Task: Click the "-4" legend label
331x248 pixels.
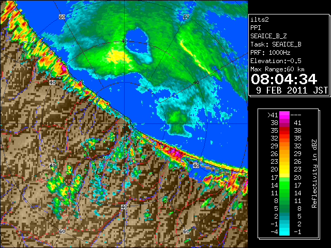Action: (274, 232)
